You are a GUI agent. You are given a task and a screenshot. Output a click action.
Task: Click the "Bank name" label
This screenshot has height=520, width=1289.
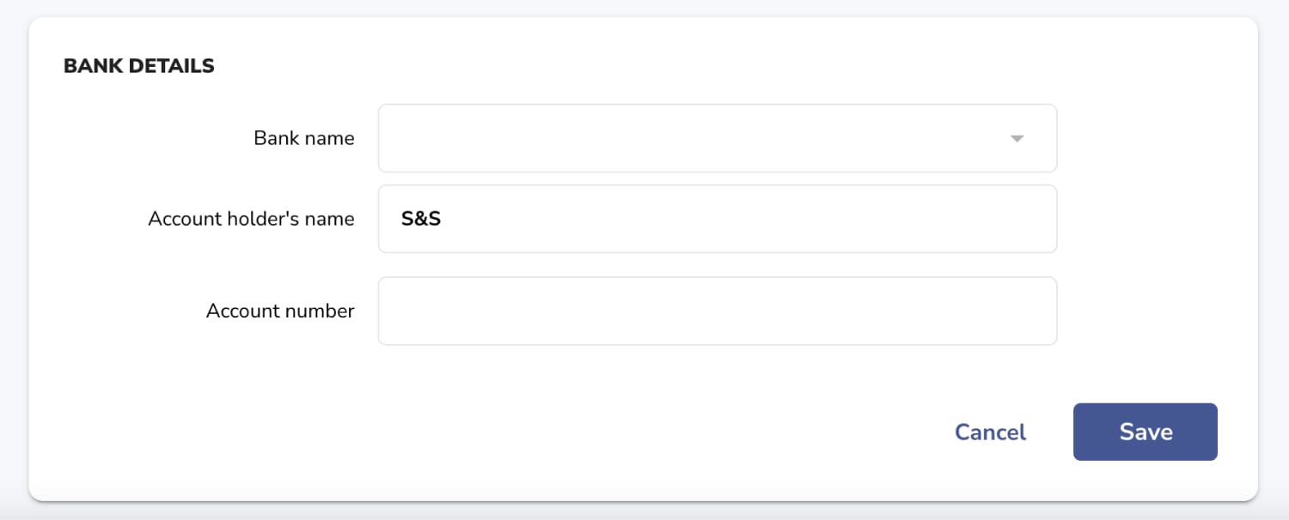pos(304,138)
